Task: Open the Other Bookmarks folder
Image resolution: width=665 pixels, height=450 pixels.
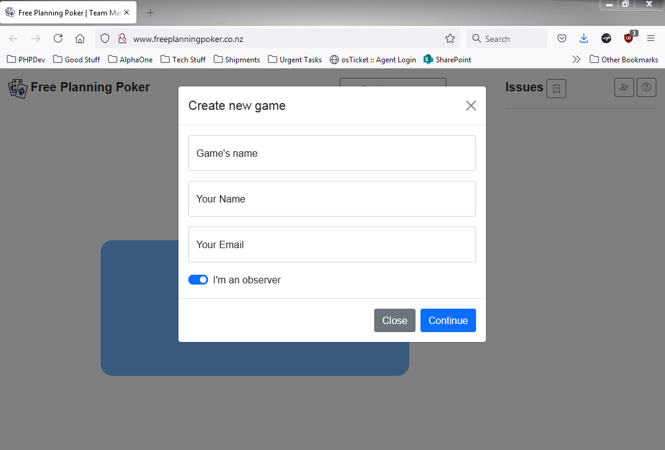Action: click(624, 60)
